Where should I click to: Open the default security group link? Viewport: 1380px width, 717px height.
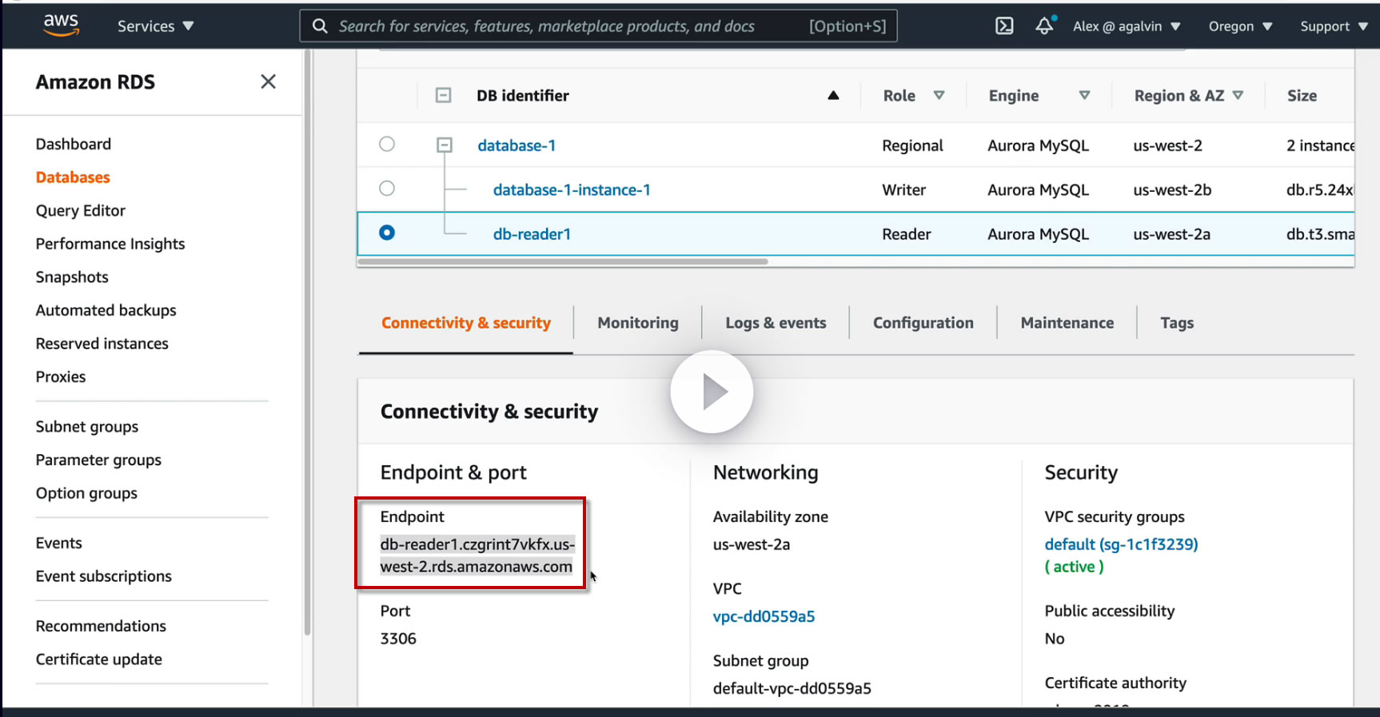1120,544
